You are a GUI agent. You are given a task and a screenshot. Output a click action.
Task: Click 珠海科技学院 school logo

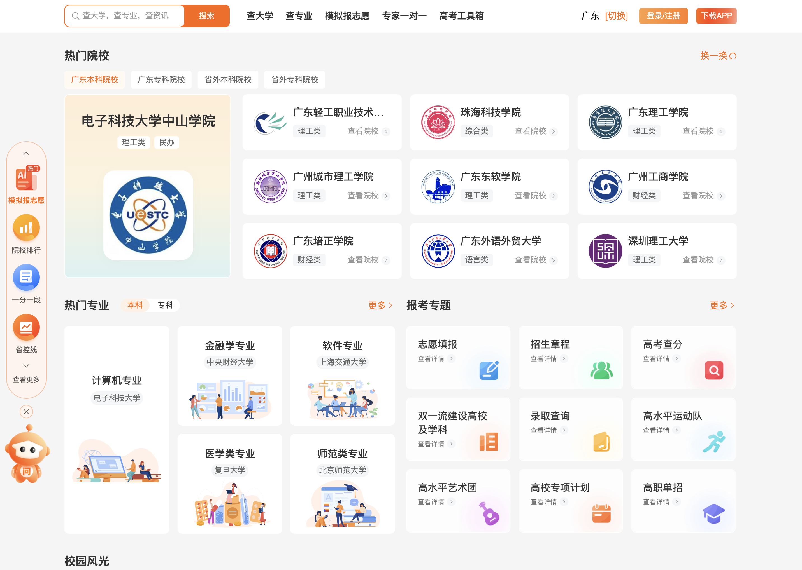pos(438,123)
